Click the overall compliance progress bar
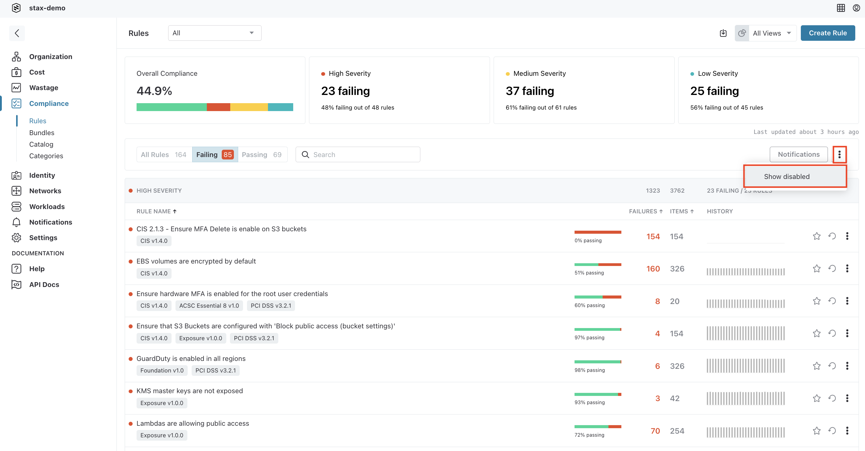The width and height of the screenshot is (865, 451). pos(214,107)
